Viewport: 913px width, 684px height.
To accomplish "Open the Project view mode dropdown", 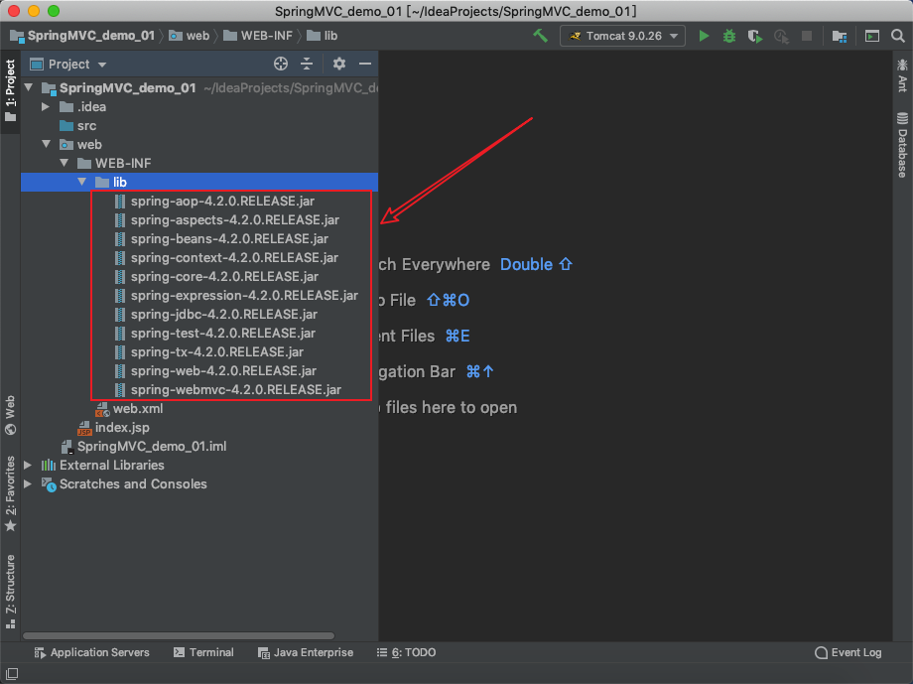I will click(68, 65).
